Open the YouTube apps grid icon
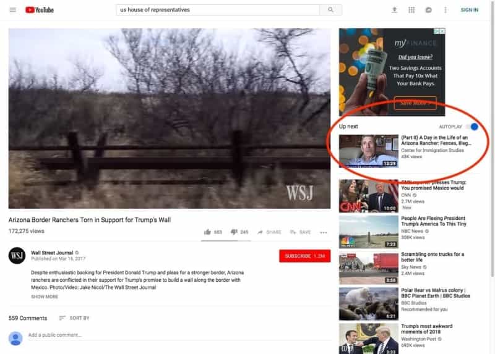 click(x=411, y=10)
